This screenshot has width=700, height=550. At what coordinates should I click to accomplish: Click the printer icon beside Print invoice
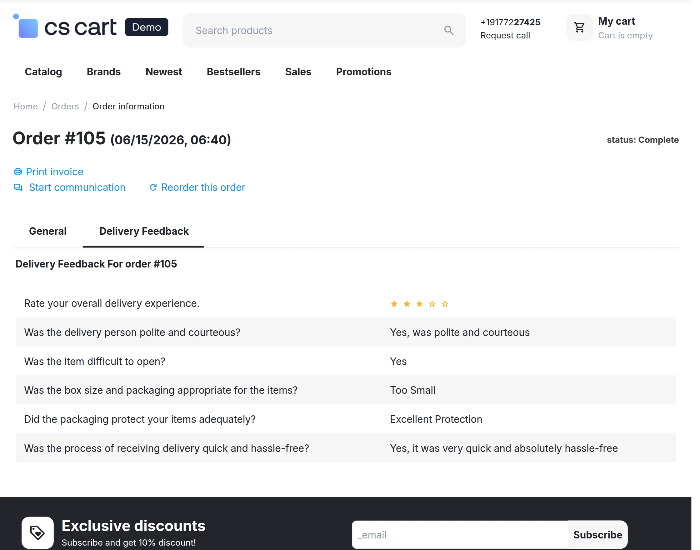(18, 172)
